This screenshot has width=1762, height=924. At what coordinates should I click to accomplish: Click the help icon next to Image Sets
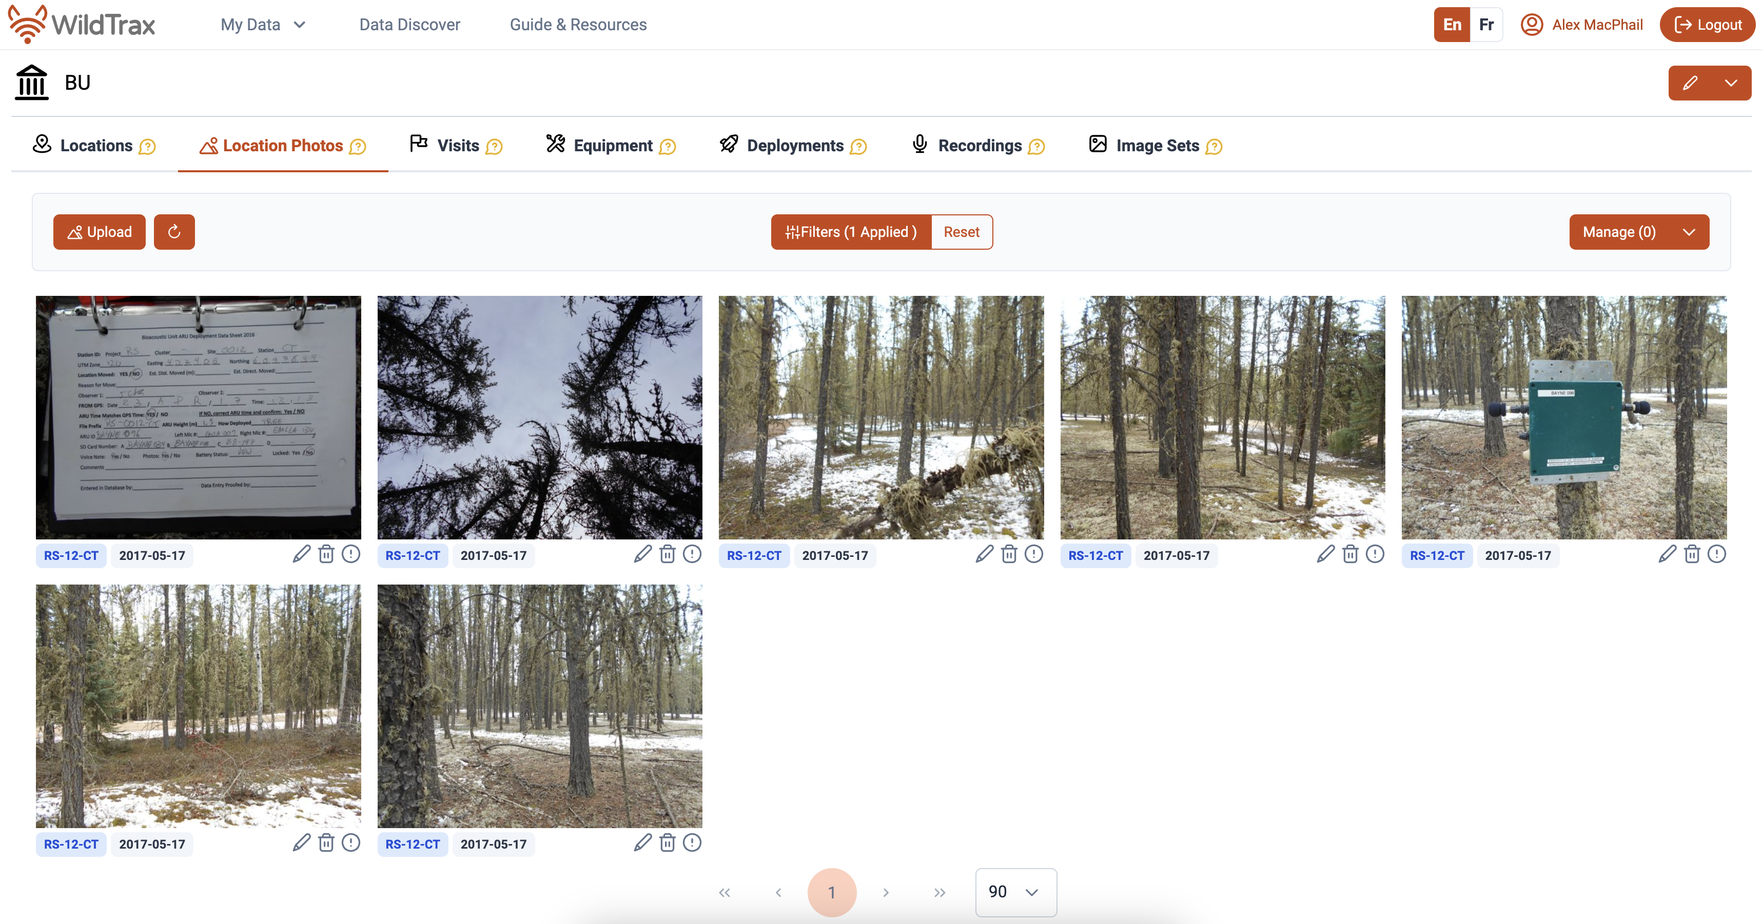[x=1213, y=146]
